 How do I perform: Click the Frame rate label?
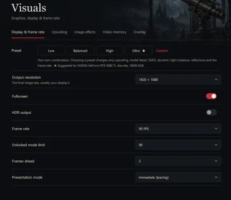21,129
